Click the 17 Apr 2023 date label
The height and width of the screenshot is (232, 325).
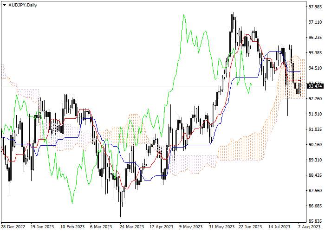coord(161,227)
